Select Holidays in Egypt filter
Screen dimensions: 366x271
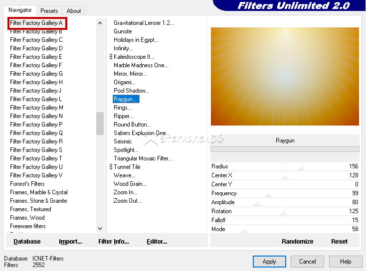pos(136,40)
